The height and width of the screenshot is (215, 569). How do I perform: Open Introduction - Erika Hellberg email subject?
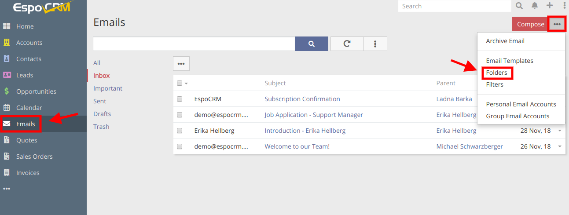tap(305, 131)
